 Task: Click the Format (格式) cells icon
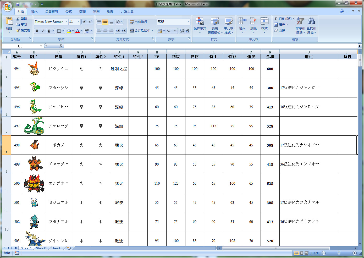[x=264, y=21]
